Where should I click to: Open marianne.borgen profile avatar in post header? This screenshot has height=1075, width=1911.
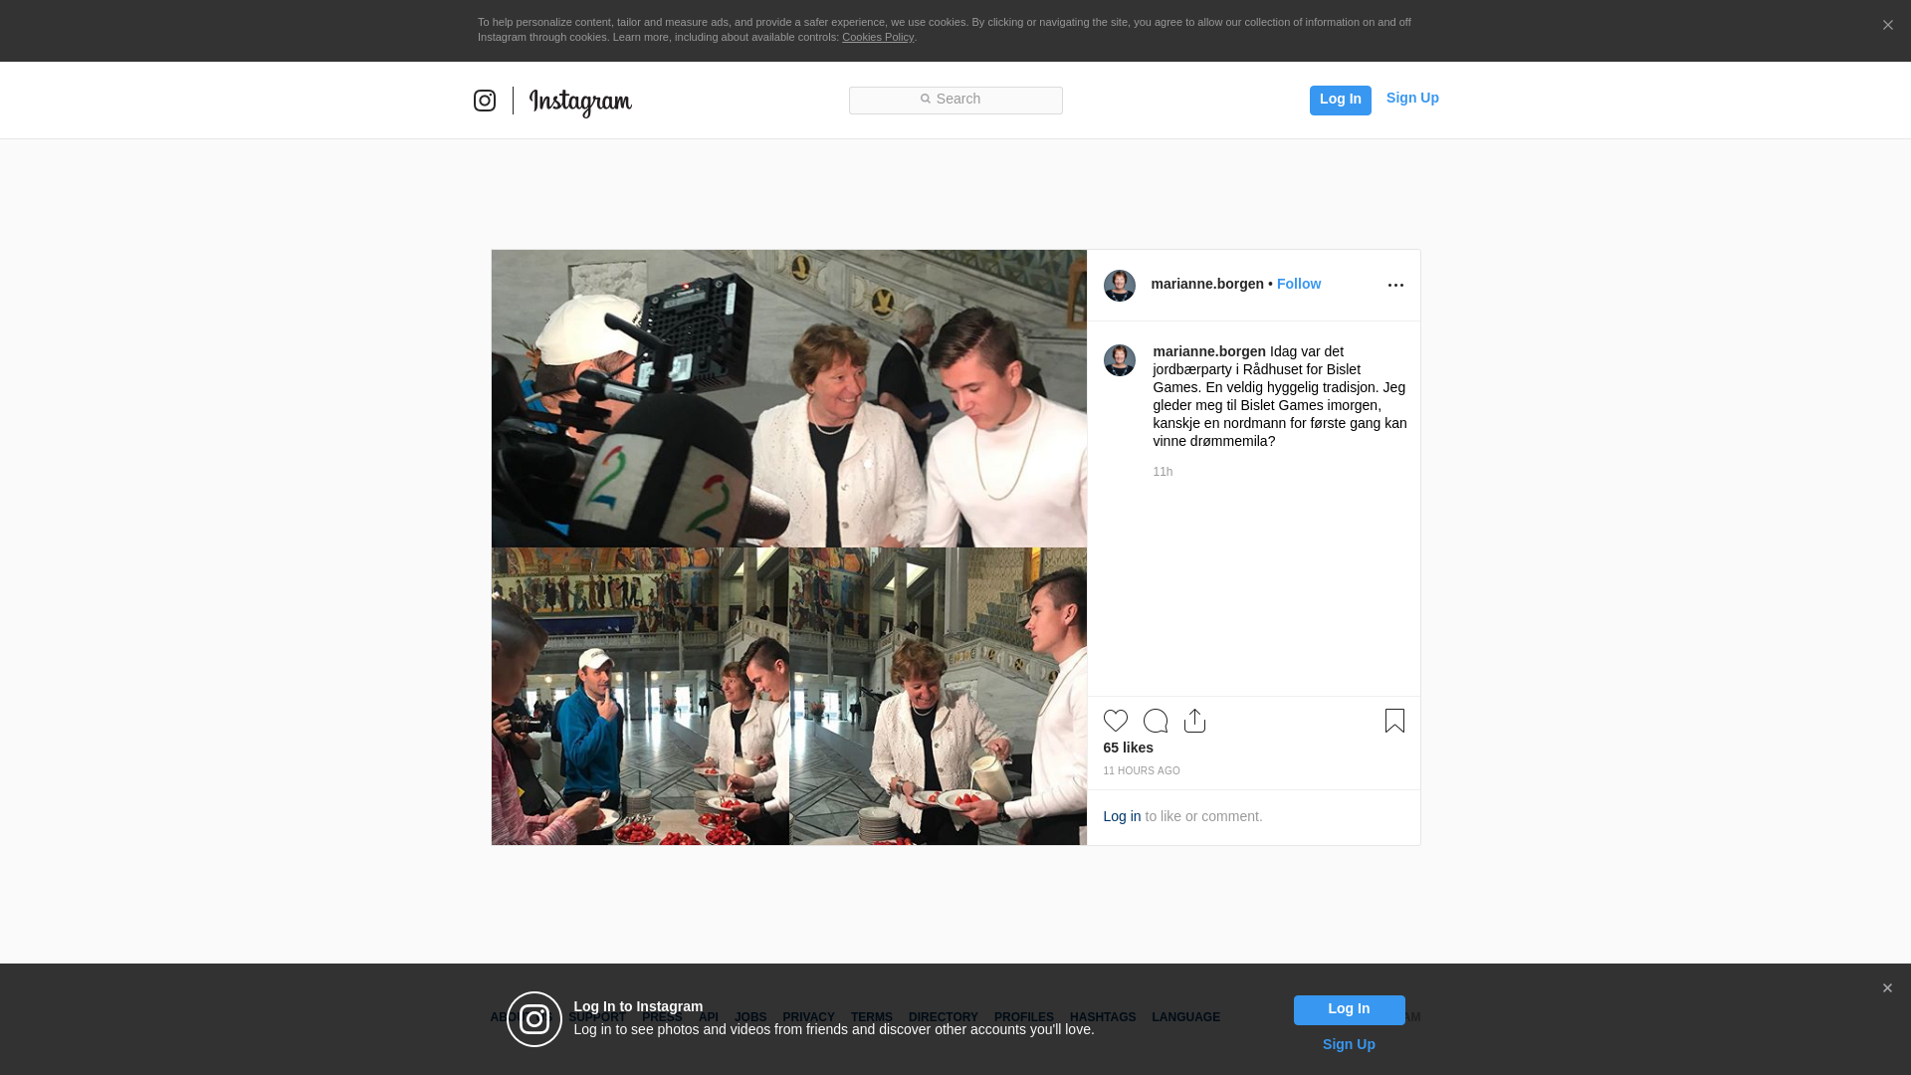pyautogui.click(x=1120, y=286)
